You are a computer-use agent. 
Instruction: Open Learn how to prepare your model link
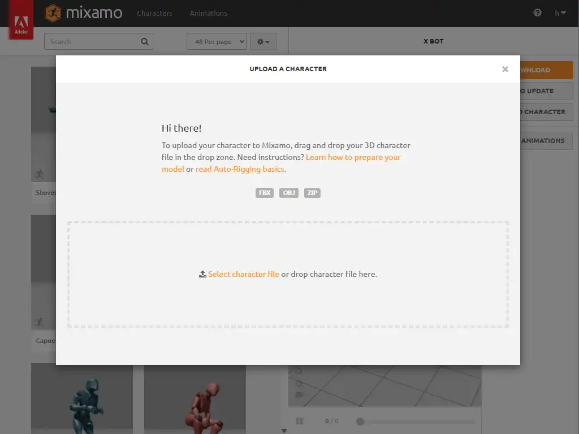[x=353, y=157]
